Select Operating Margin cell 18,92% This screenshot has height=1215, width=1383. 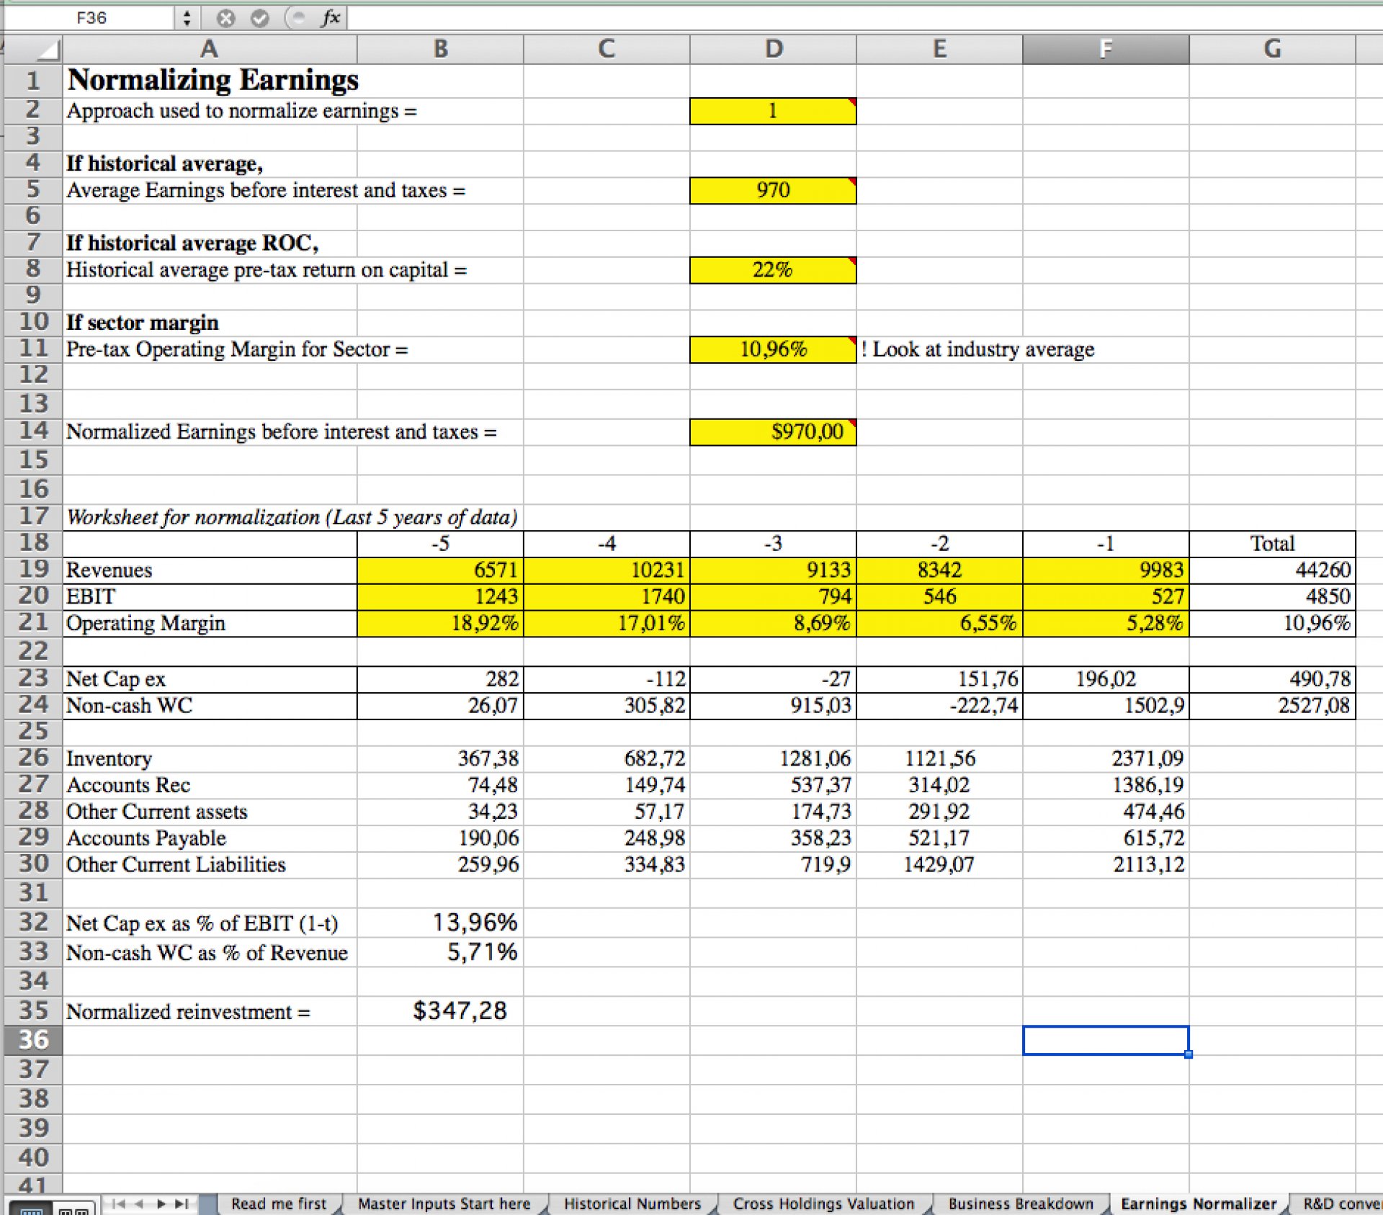(440, 623)
